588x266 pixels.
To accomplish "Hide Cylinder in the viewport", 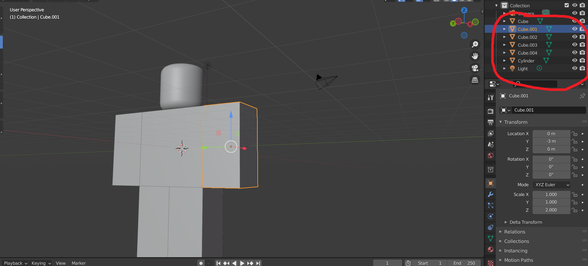I will coord(575,61).
